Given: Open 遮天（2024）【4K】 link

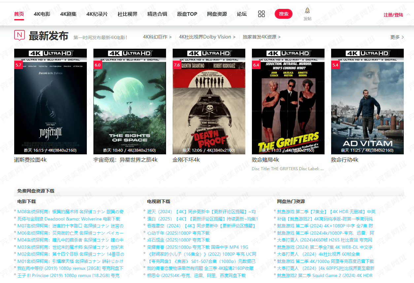Looking at the screenshot, I should pos(201,212).
